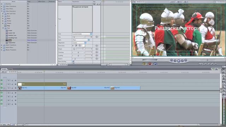Viewport: 226px width, 127px height.
Task: Expand the Favorites bin
Action: pos(1,4)
